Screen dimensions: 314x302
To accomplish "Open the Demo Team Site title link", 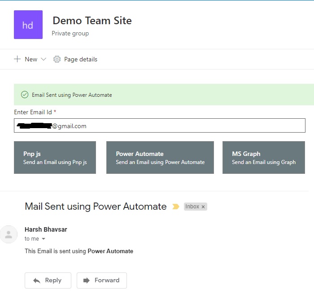I will click(x=92, y=21).
